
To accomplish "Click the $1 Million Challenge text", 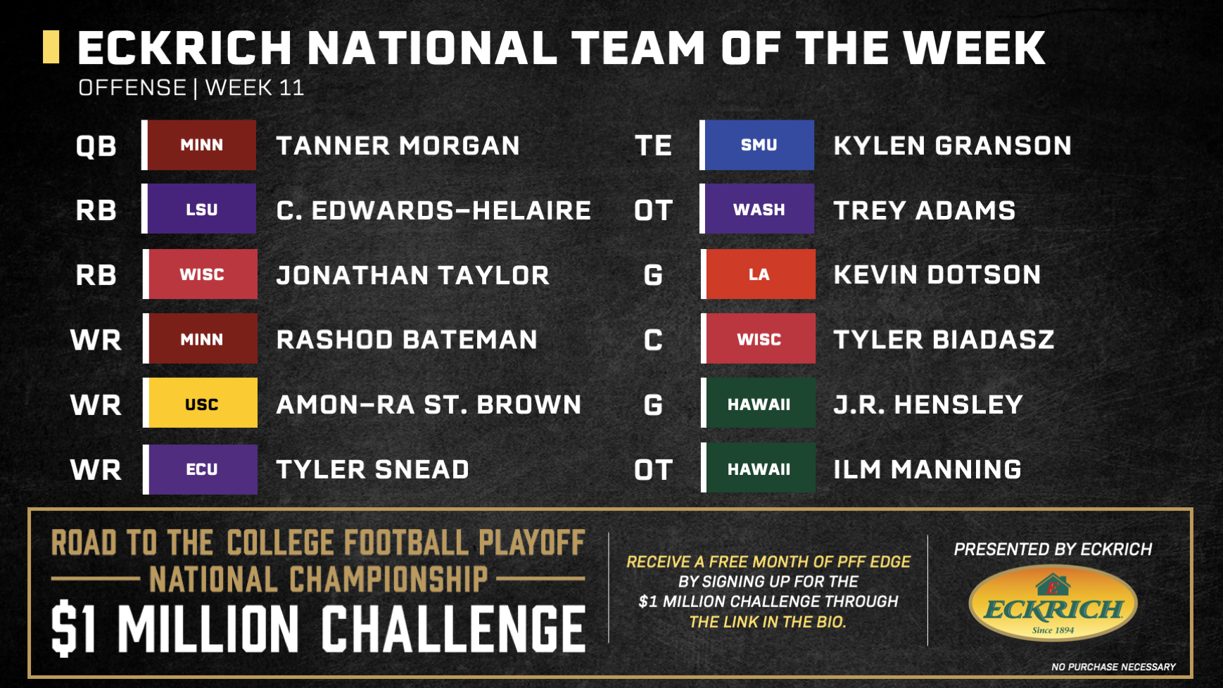I will tap(318, 628).
